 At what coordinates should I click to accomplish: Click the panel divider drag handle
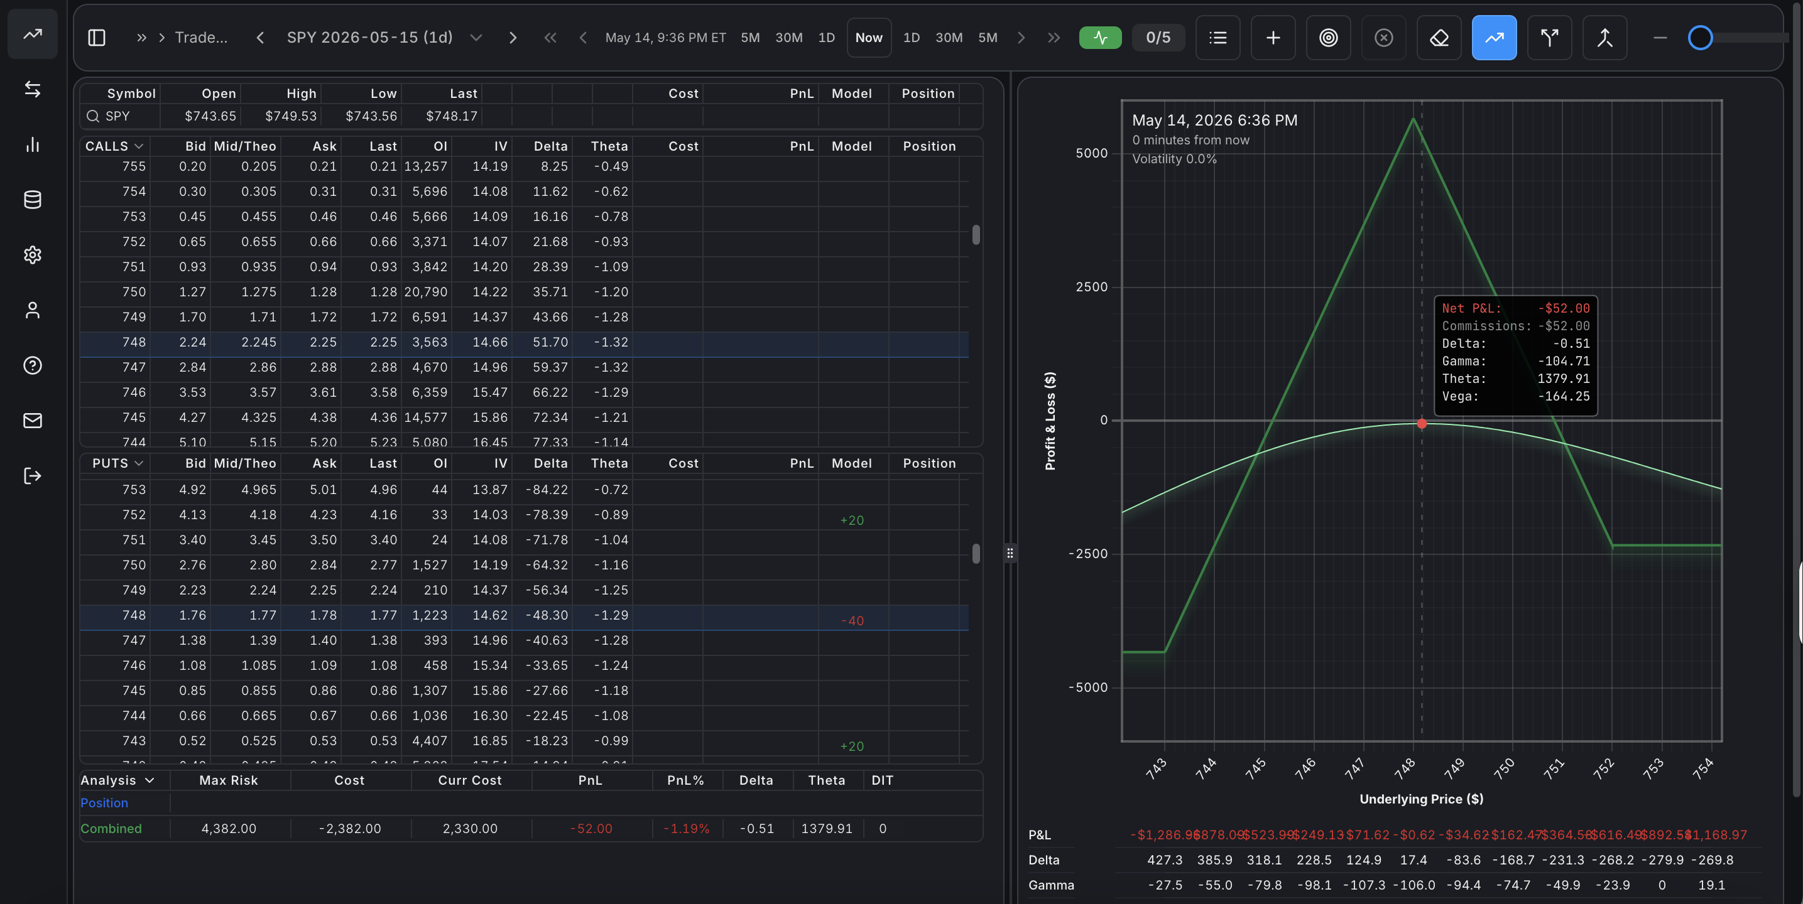click(1010, 554)
